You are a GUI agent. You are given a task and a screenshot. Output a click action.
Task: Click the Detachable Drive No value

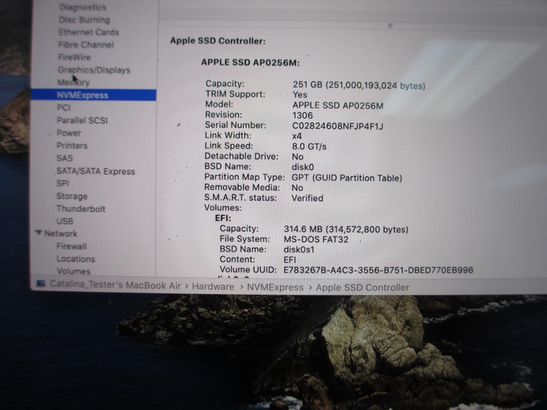298,156
